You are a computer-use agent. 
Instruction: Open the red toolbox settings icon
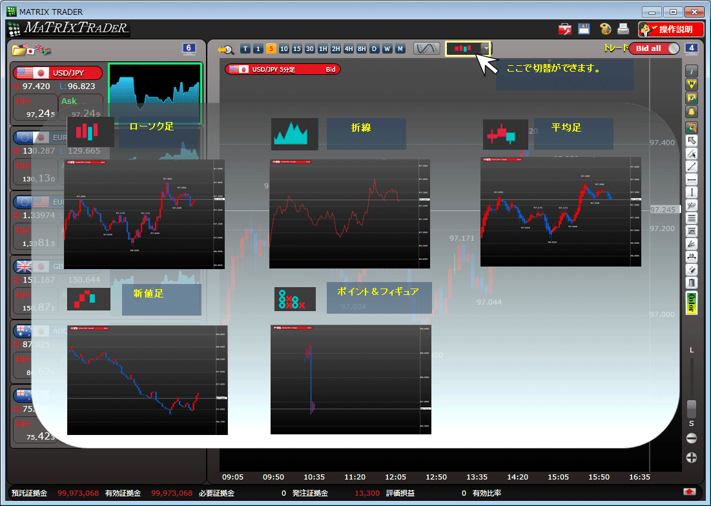(564, 30)
